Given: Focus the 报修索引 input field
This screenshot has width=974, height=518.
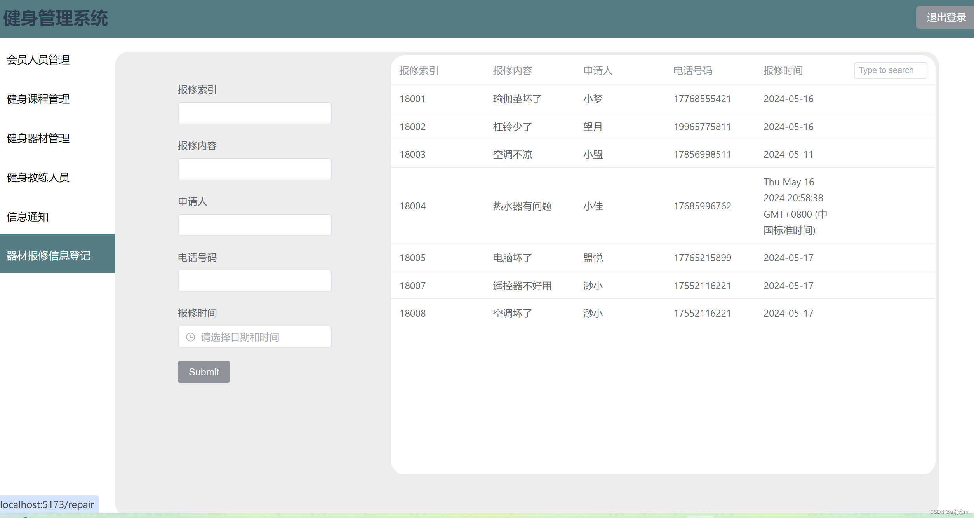Looking at the screenshot, I should point(254,113).
